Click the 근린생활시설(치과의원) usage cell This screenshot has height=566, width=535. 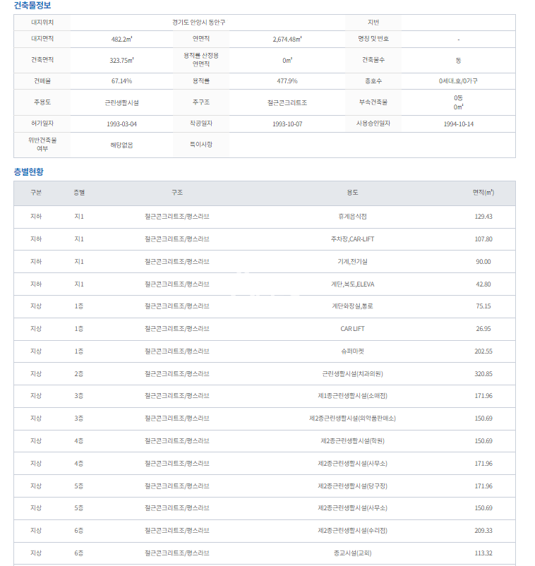pos(352,374)
